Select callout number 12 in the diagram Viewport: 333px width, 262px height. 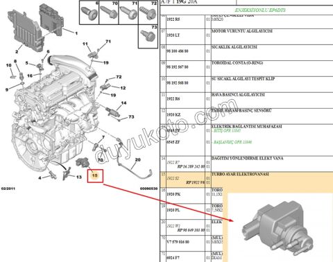123,88
